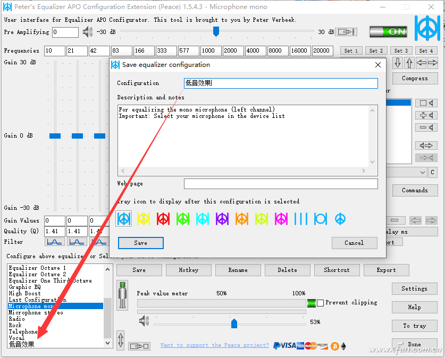Choose the three vertical bars tray icon
Viewport: 445px width, 358px height.
pyautogui.click(x=301, y=219)
